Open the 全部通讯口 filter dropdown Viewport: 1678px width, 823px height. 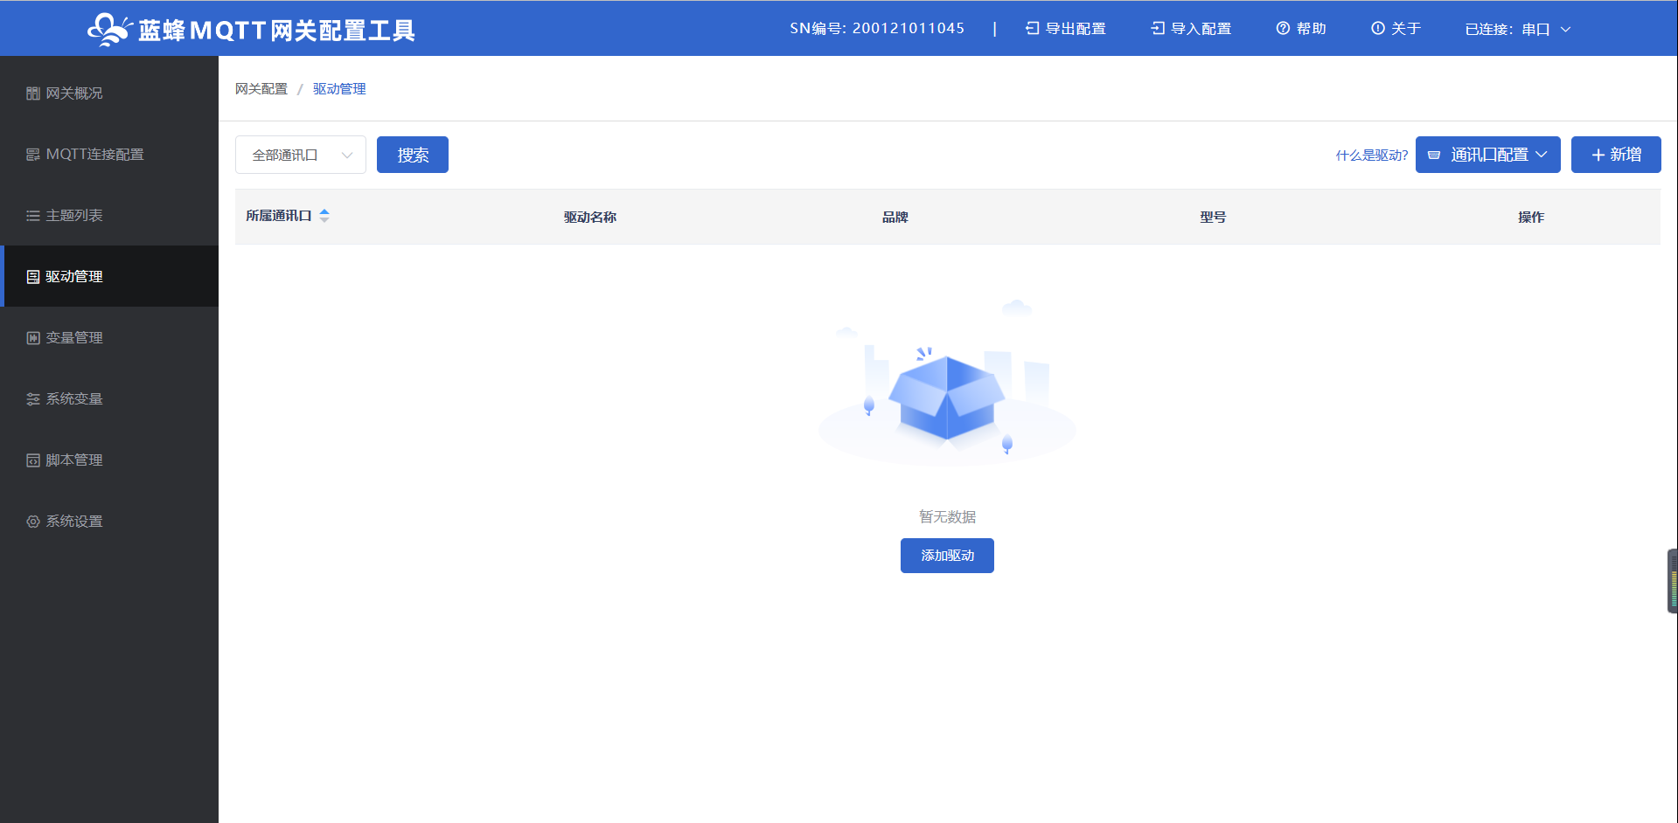click(x=300, y=156)
